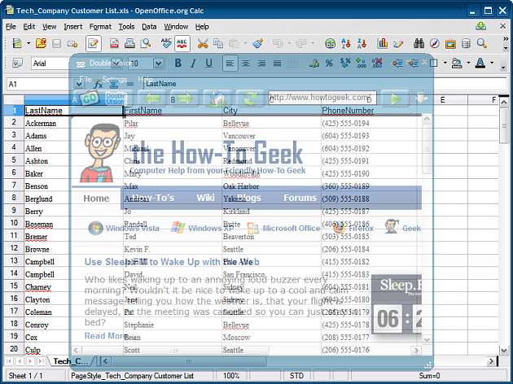This screenshot has height=384, width=513.
Task: Expand Background Color dropdown arrow
Action: pyautogui.click(x=468, y=63)
